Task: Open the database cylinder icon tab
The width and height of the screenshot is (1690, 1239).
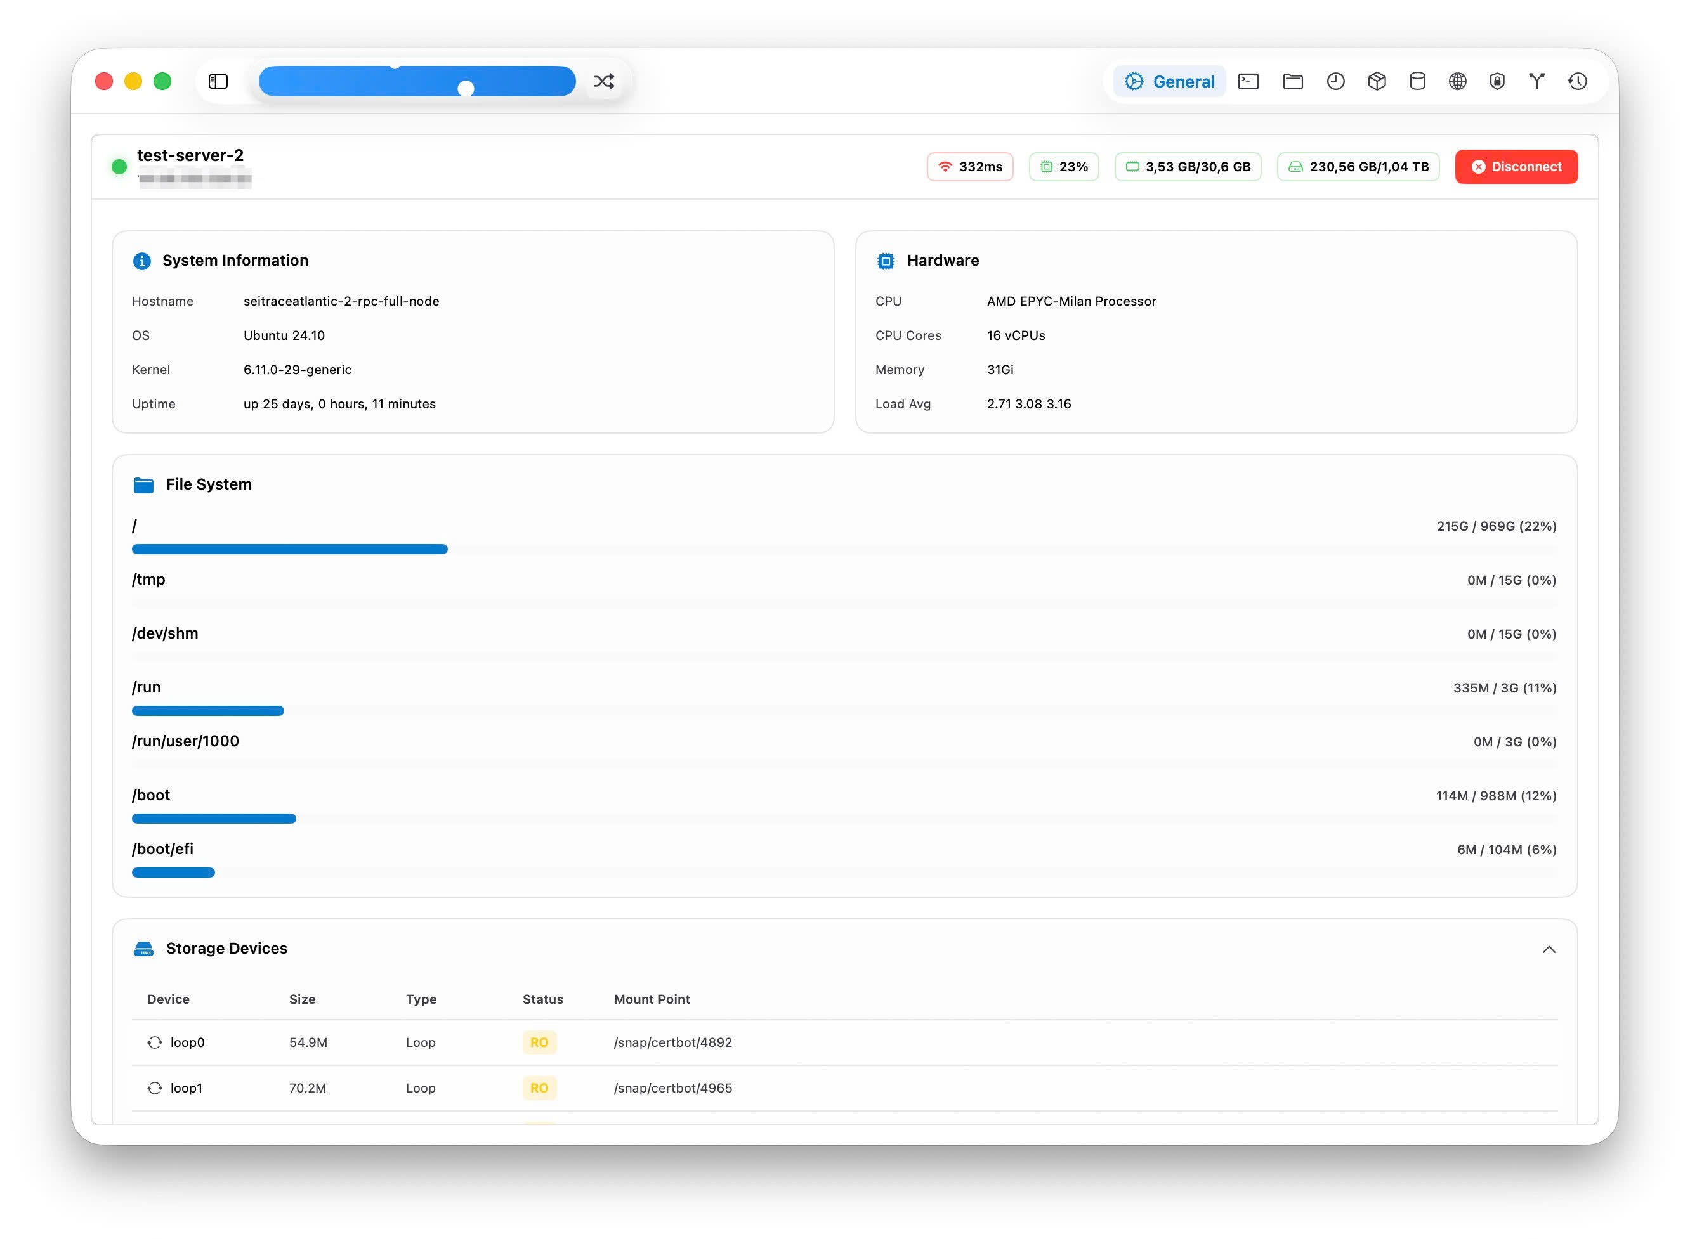Action: (1418, 81)
